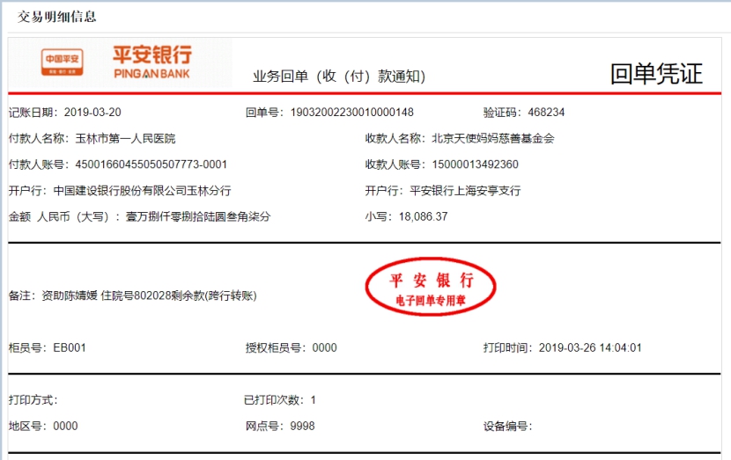Image resolution: width=731 pixels, height=460 pixels.
Task: Select the 业务回单（收（付）款通知）heading
Action: tap(339, 76)
